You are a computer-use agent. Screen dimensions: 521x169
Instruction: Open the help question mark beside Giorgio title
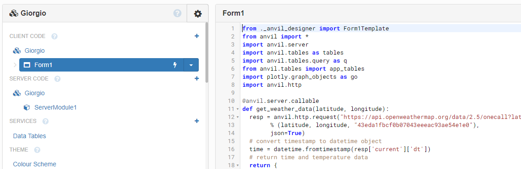177,13
